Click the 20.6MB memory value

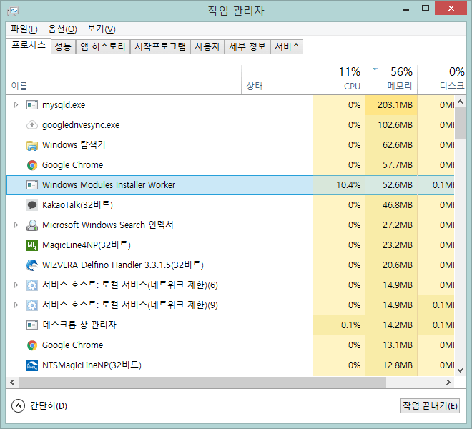point(398,265)
